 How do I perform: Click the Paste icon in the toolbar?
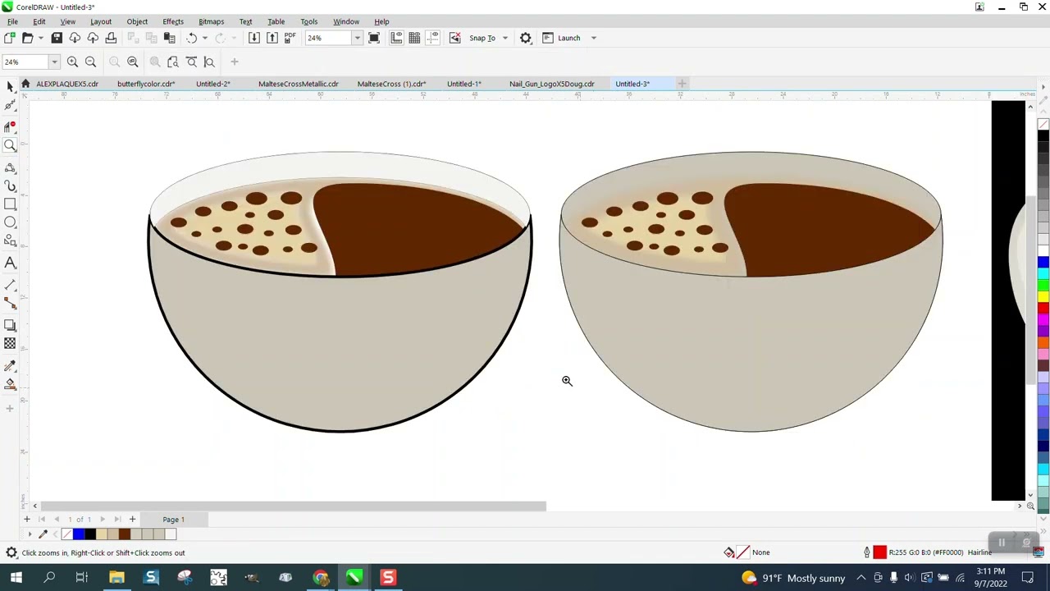169,38
